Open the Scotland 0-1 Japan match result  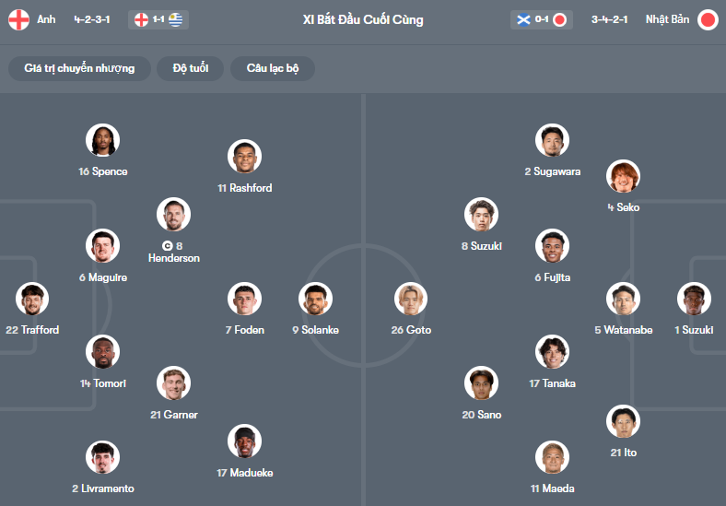tap(541, 19)
